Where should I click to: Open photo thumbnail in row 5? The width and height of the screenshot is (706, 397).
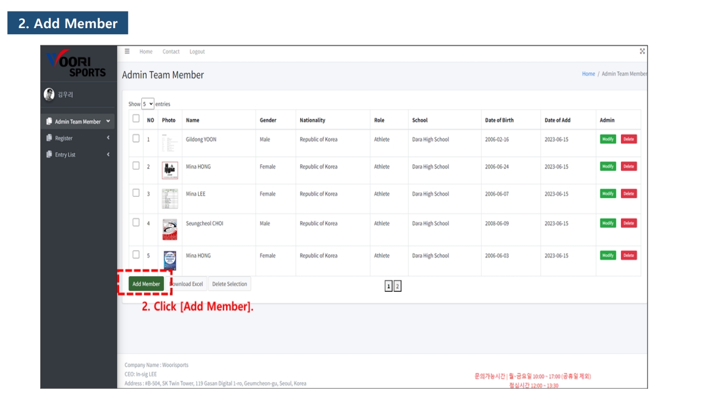(170, 260)
